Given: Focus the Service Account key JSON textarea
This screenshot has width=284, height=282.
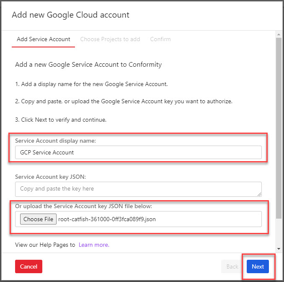Looking at the screenshot, I should [138, 189].
